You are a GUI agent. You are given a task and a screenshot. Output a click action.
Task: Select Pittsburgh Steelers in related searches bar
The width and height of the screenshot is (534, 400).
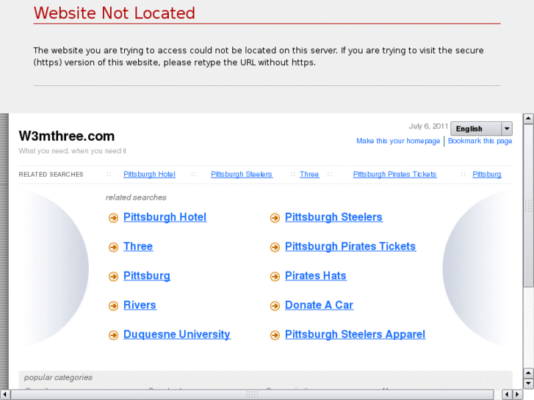[x=241, y=175]
